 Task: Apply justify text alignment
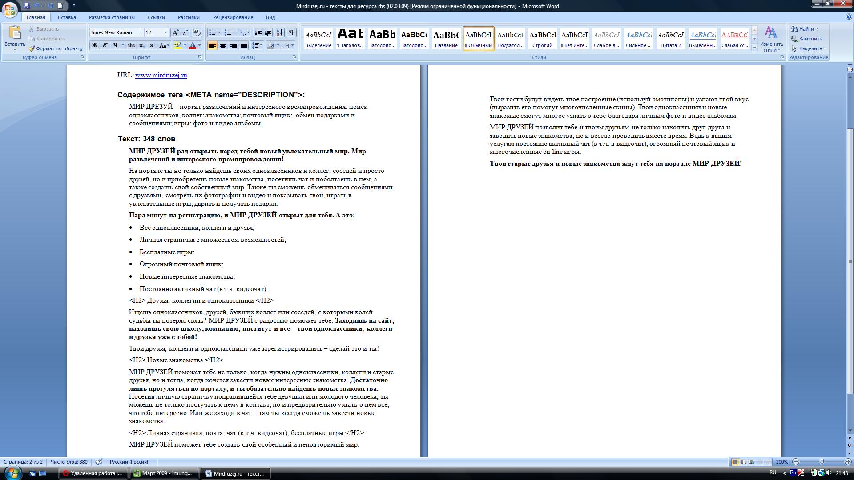pyautogui.click(x=243, y=45)
